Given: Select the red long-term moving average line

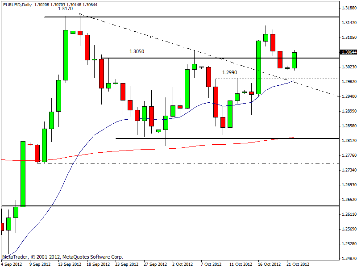Looking at the screenshot, I should pyautogui.click(x=134, y=150).
